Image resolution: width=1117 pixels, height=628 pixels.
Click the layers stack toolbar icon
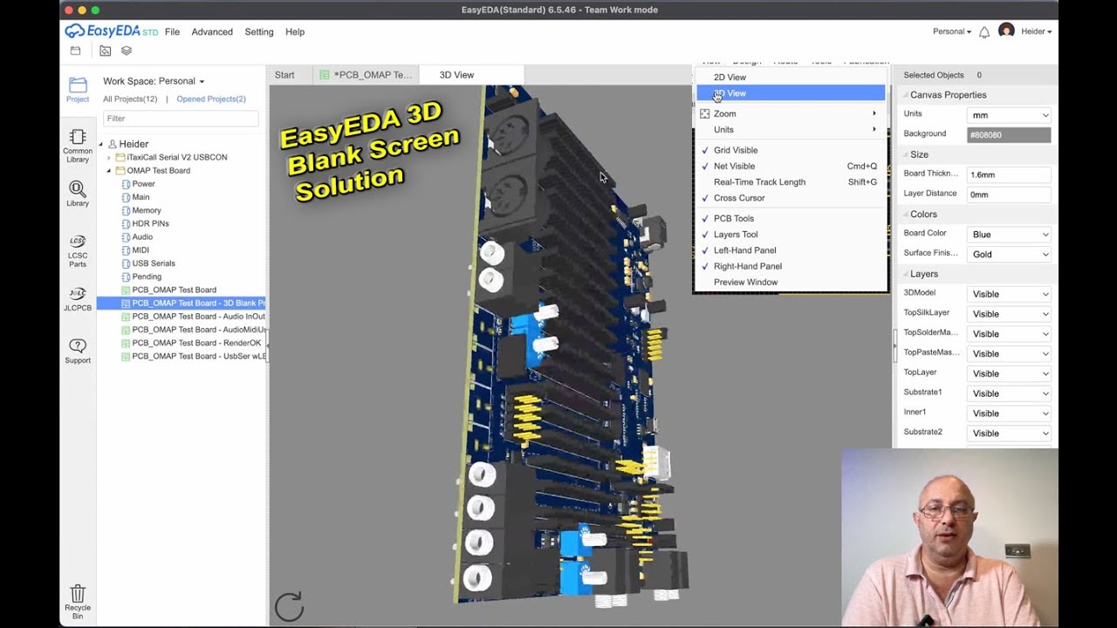pyautogui.click(x=127, y=51)
